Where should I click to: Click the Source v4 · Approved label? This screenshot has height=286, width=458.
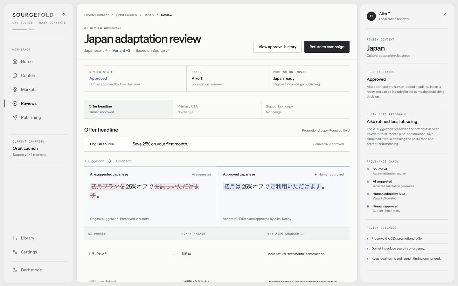(329, 144)
